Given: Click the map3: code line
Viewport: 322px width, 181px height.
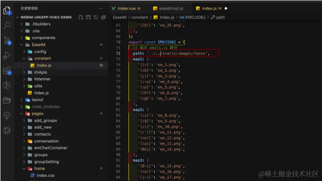Looking at the screenshot, I should (x=141, y=160).
